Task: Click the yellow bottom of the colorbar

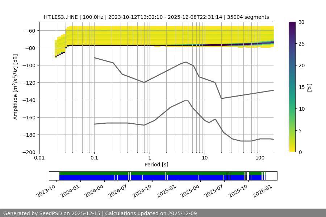Action: [x=292, y=150]
